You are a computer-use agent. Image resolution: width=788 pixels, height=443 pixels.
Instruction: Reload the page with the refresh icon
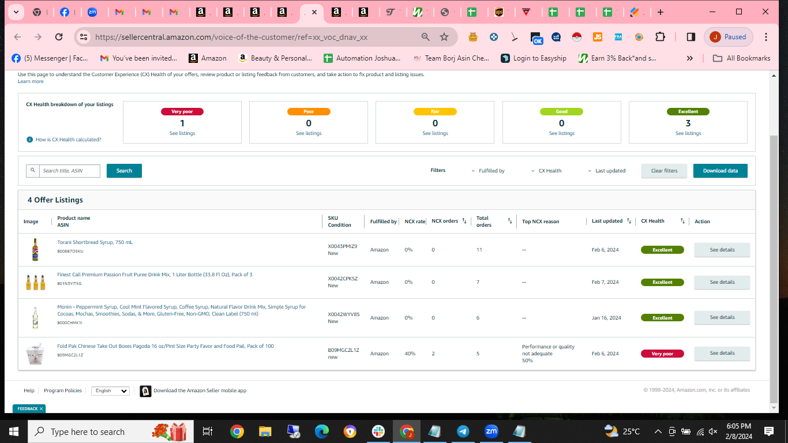(59, 37)
